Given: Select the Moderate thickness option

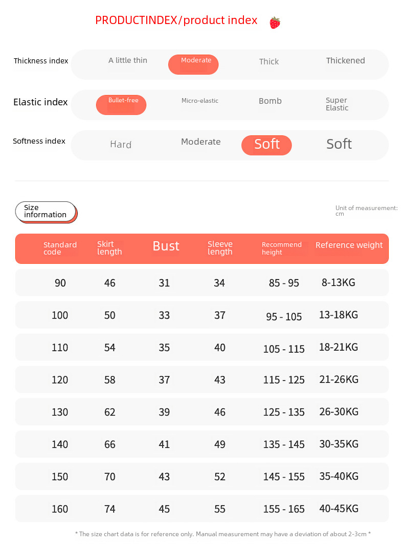Looking at the screenshot, I should click(x=193, y=64).
